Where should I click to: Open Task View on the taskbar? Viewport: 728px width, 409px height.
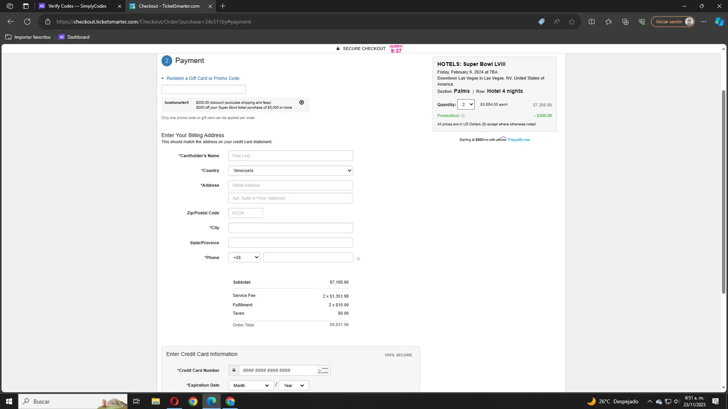point(136,401)
